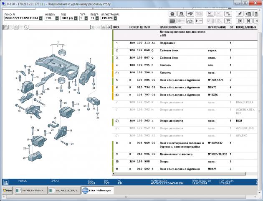
Task: Click production date 16.03.2004 in status bar
Action: pos(200,183)
